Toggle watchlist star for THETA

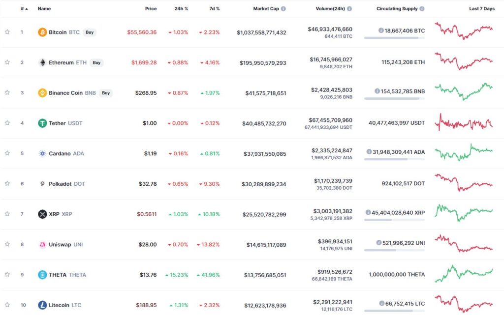point(7,274)
